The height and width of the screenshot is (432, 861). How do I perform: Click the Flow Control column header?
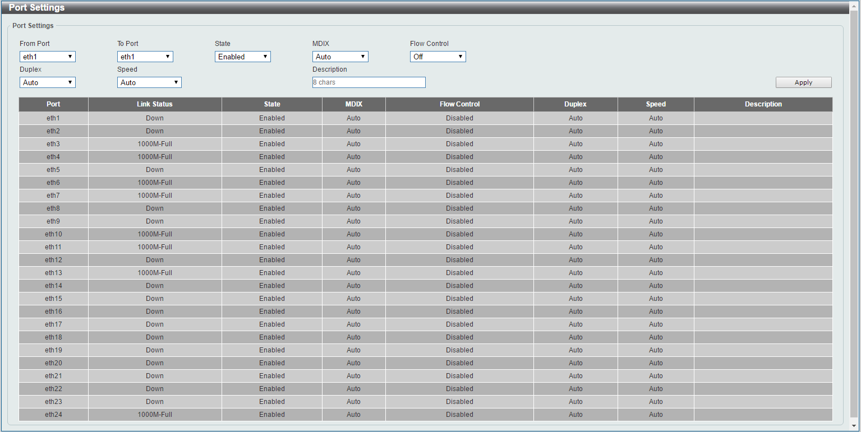[459, 104]
